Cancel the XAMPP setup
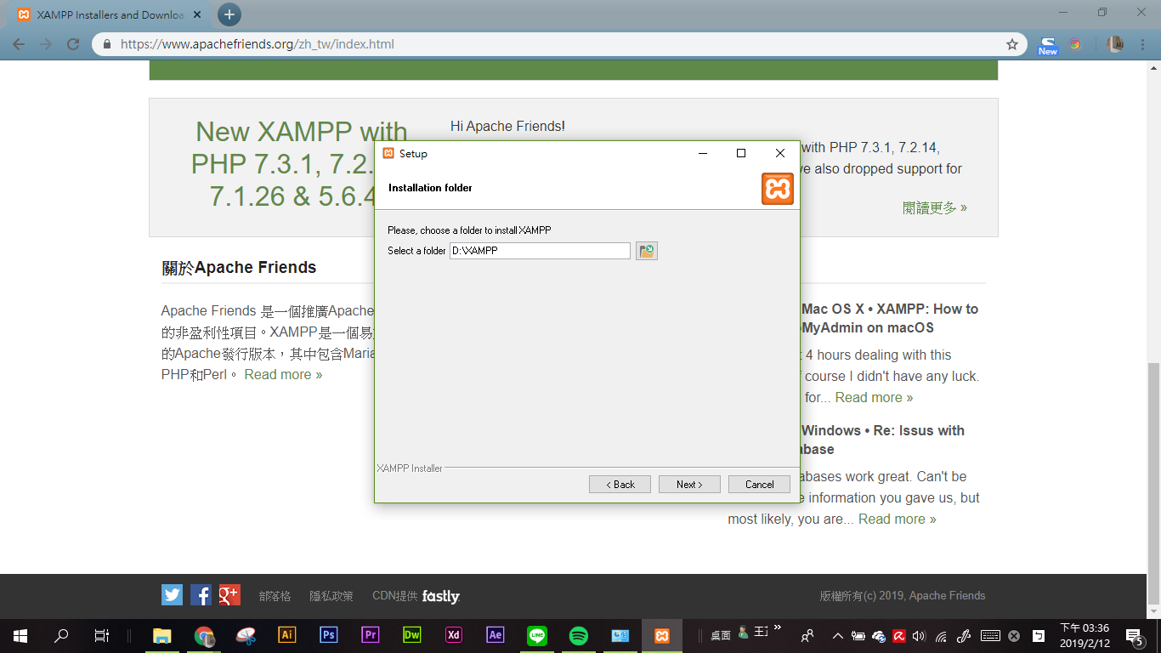Image resolution: width=1161 pixels, height=653 pixels. 759,484
